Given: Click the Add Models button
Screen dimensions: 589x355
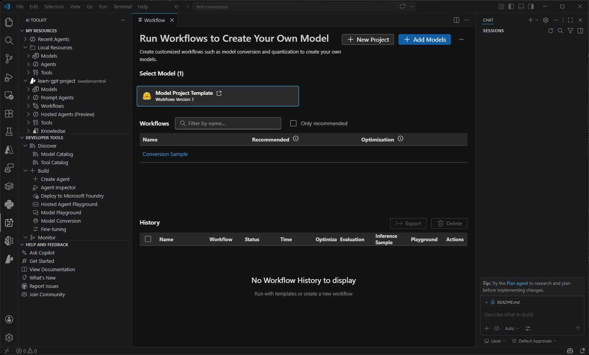Looking at the screenshot, I should (x=424, y=39).
